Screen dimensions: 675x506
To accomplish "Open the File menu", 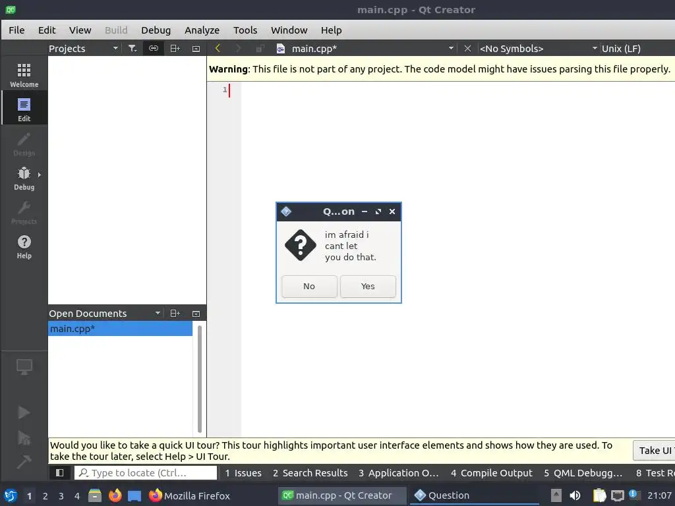I will coord(16,30).
